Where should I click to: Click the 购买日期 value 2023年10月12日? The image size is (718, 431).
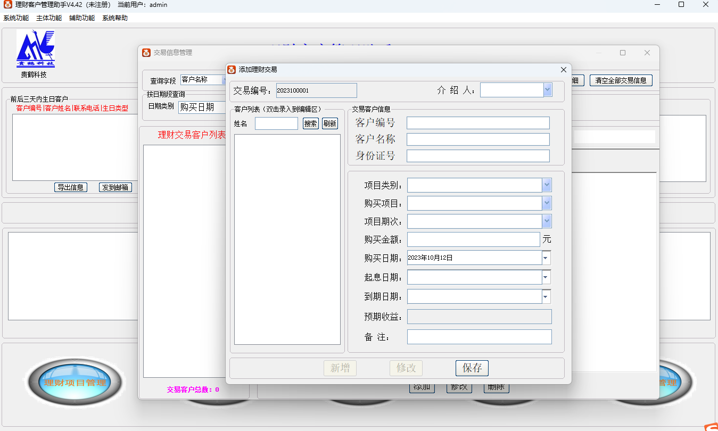(x=430, y=258)
